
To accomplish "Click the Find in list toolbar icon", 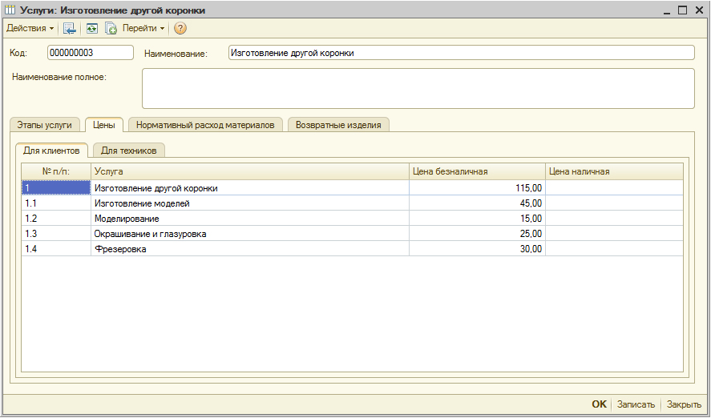I will point(70,28).
